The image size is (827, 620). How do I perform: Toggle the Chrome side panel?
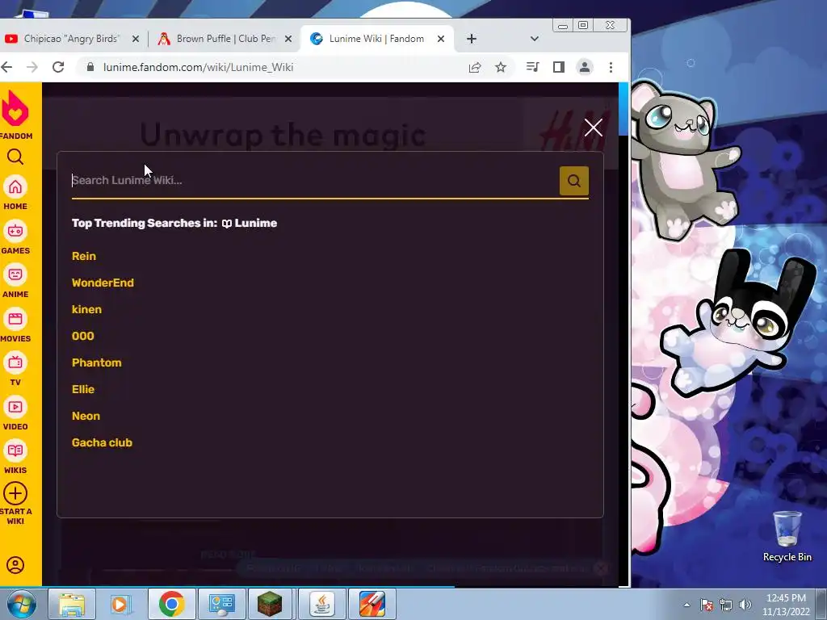pos(559,67)
